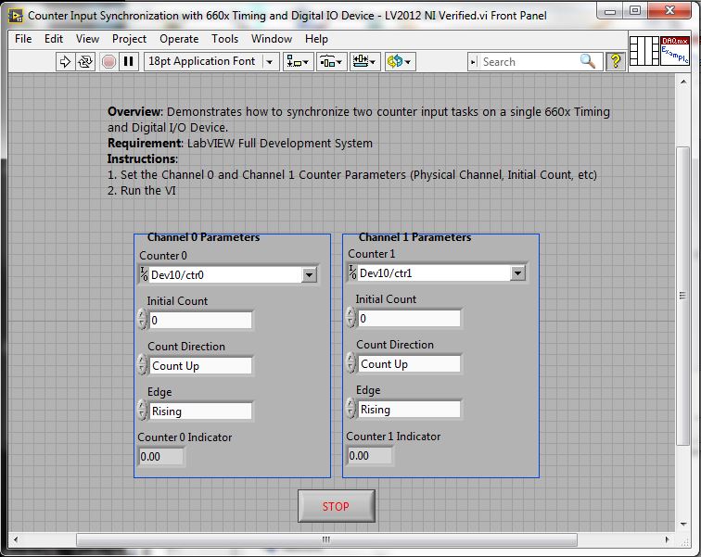Click the Run arrow button
The width and height of the screenshot is (701, 557).
coord(65,61)
